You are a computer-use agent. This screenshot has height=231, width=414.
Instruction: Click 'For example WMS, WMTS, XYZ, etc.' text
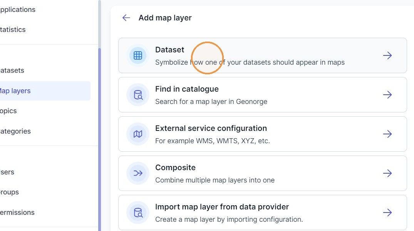click(213, 141)
